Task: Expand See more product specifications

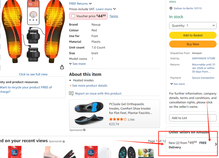Action: click(78, 64)
